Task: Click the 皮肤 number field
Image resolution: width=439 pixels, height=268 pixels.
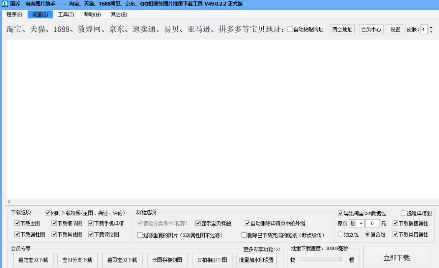Action: click(x=424, y=30)
